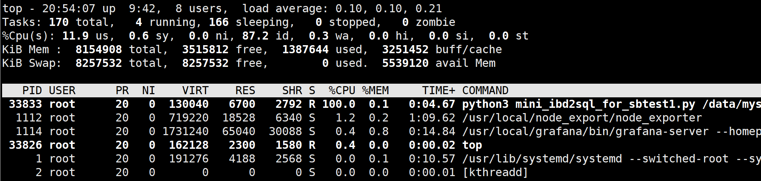Click the PR column header
Image resolution: width=761 pixels, height=181 pixels.
pyautogui.click(x=122, y=90)
